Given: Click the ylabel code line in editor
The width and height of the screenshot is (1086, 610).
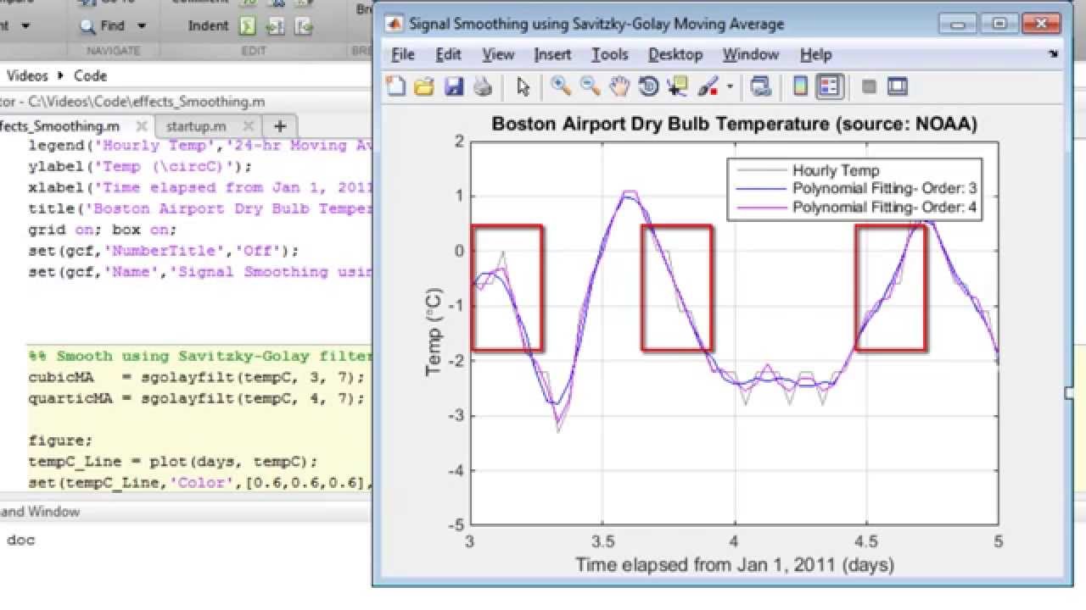Looking at the screenshot, I should coord(141,166).
